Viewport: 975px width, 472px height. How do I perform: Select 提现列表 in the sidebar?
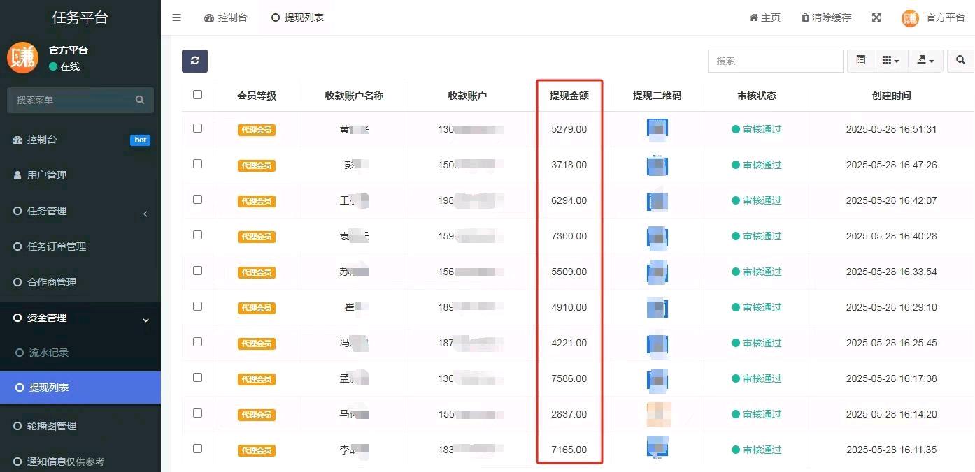[80, 388]
